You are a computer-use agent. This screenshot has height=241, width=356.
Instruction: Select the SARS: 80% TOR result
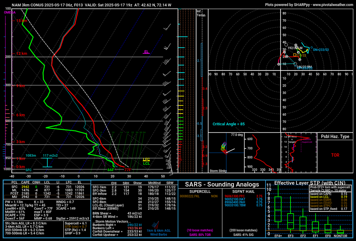[x=200, y=235]
